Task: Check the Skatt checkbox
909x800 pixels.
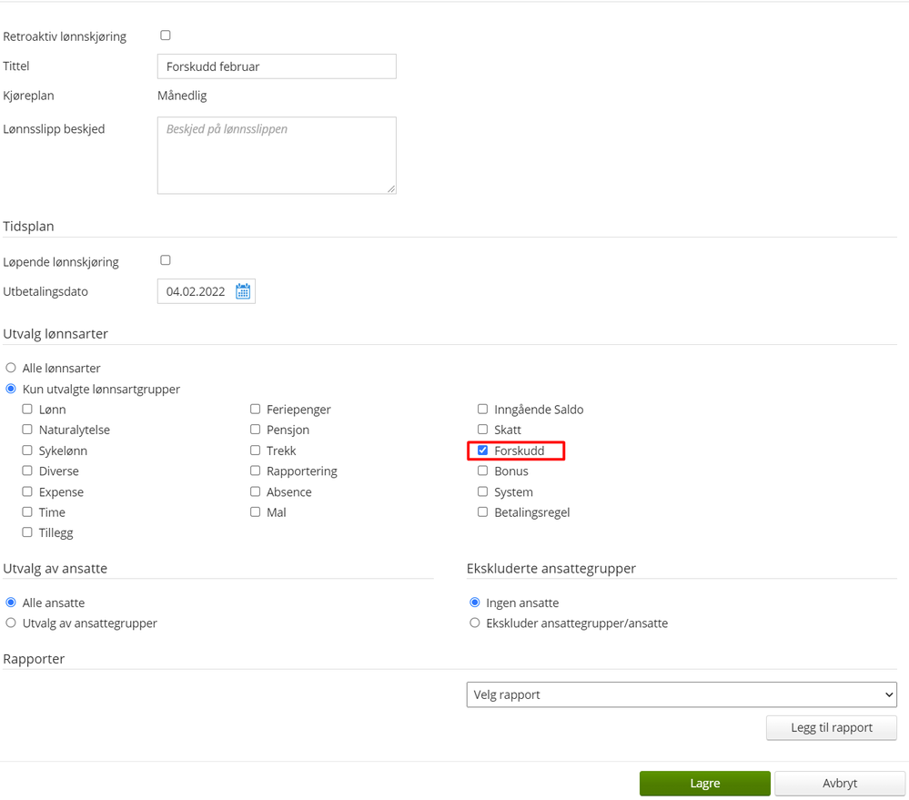Action: 483,430
